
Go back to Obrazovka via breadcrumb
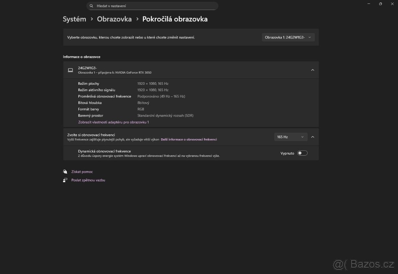click(x=114, y=19)
